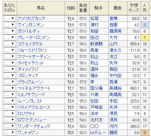The width and height of the screenshot is (151, 136).
Task: Click the horse name リライアブルエース
Action: click(34, 107)
